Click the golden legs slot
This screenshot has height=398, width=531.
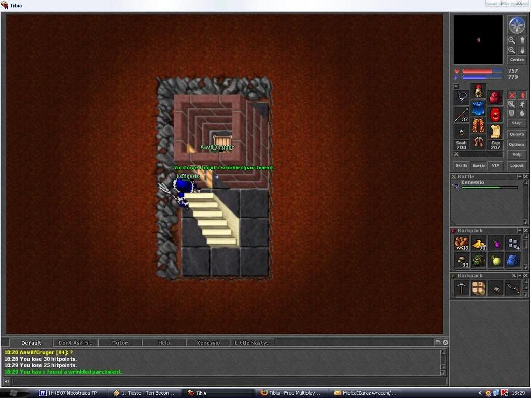pyautogui.click(x=478, y=125)
